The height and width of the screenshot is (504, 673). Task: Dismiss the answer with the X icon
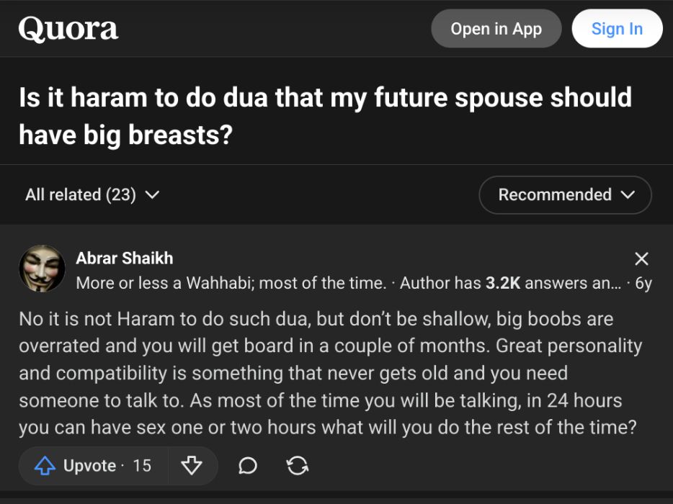tap(641, 259)
